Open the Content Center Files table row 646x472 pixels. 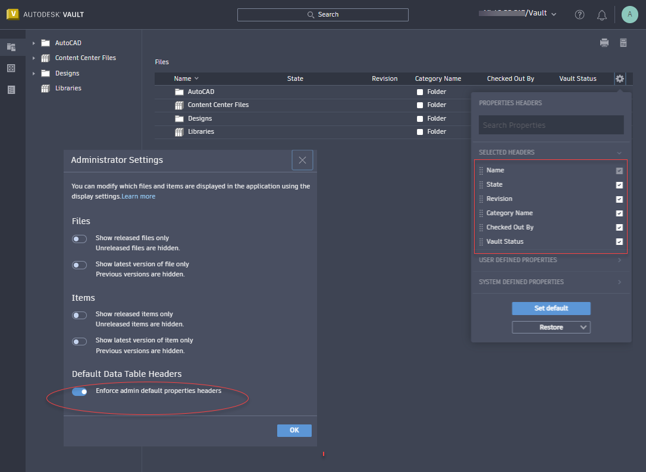[x=313, y=105]
